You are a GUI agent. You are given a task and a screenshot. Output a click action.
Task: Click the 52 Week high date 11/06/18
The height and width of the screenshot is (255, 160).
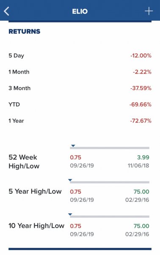click(138, 166)
